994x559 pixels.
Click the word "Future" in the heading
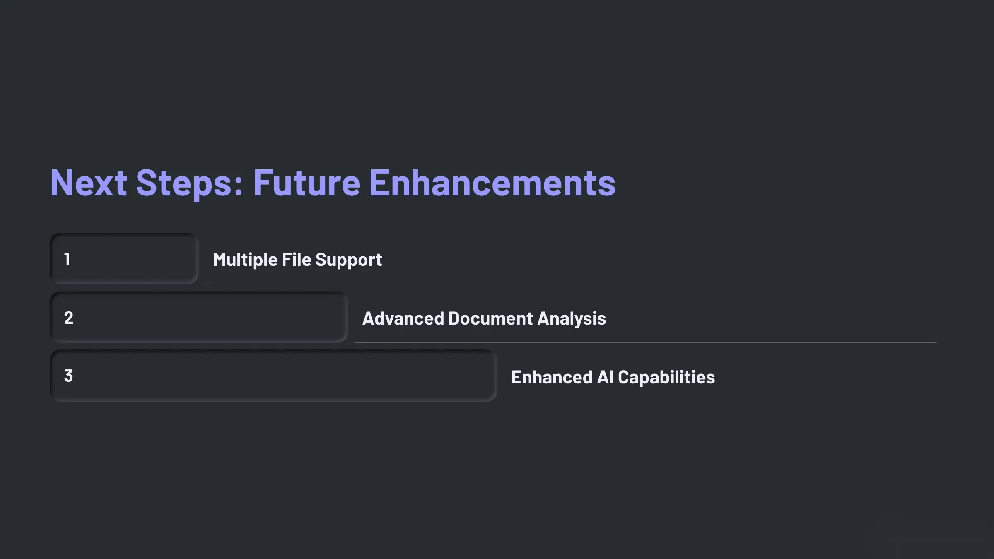click(x=306, y=183)
